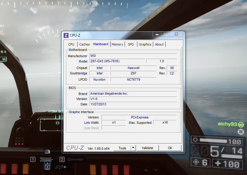Minimize the CPU-Z window
This screenshot has height=175, width=247.
pyautogui.click(x=157, y=34)
